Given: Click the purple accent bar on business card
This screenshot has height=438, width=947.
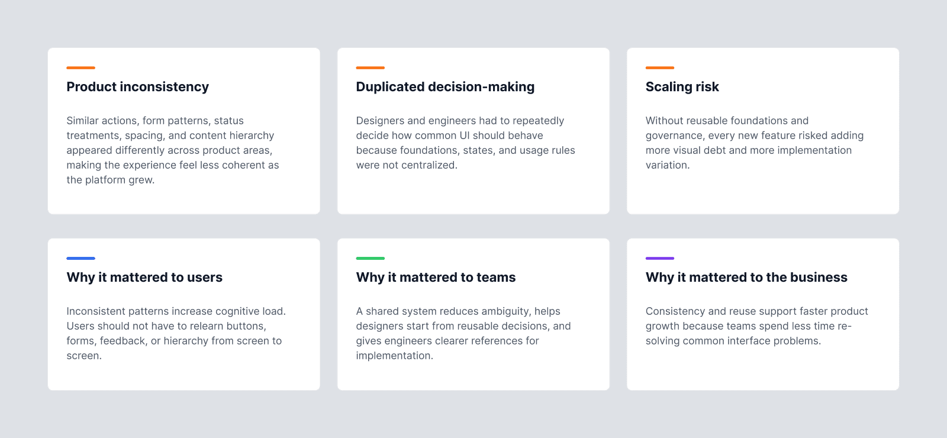Looking at the screenshot, I should pos(659,259).
